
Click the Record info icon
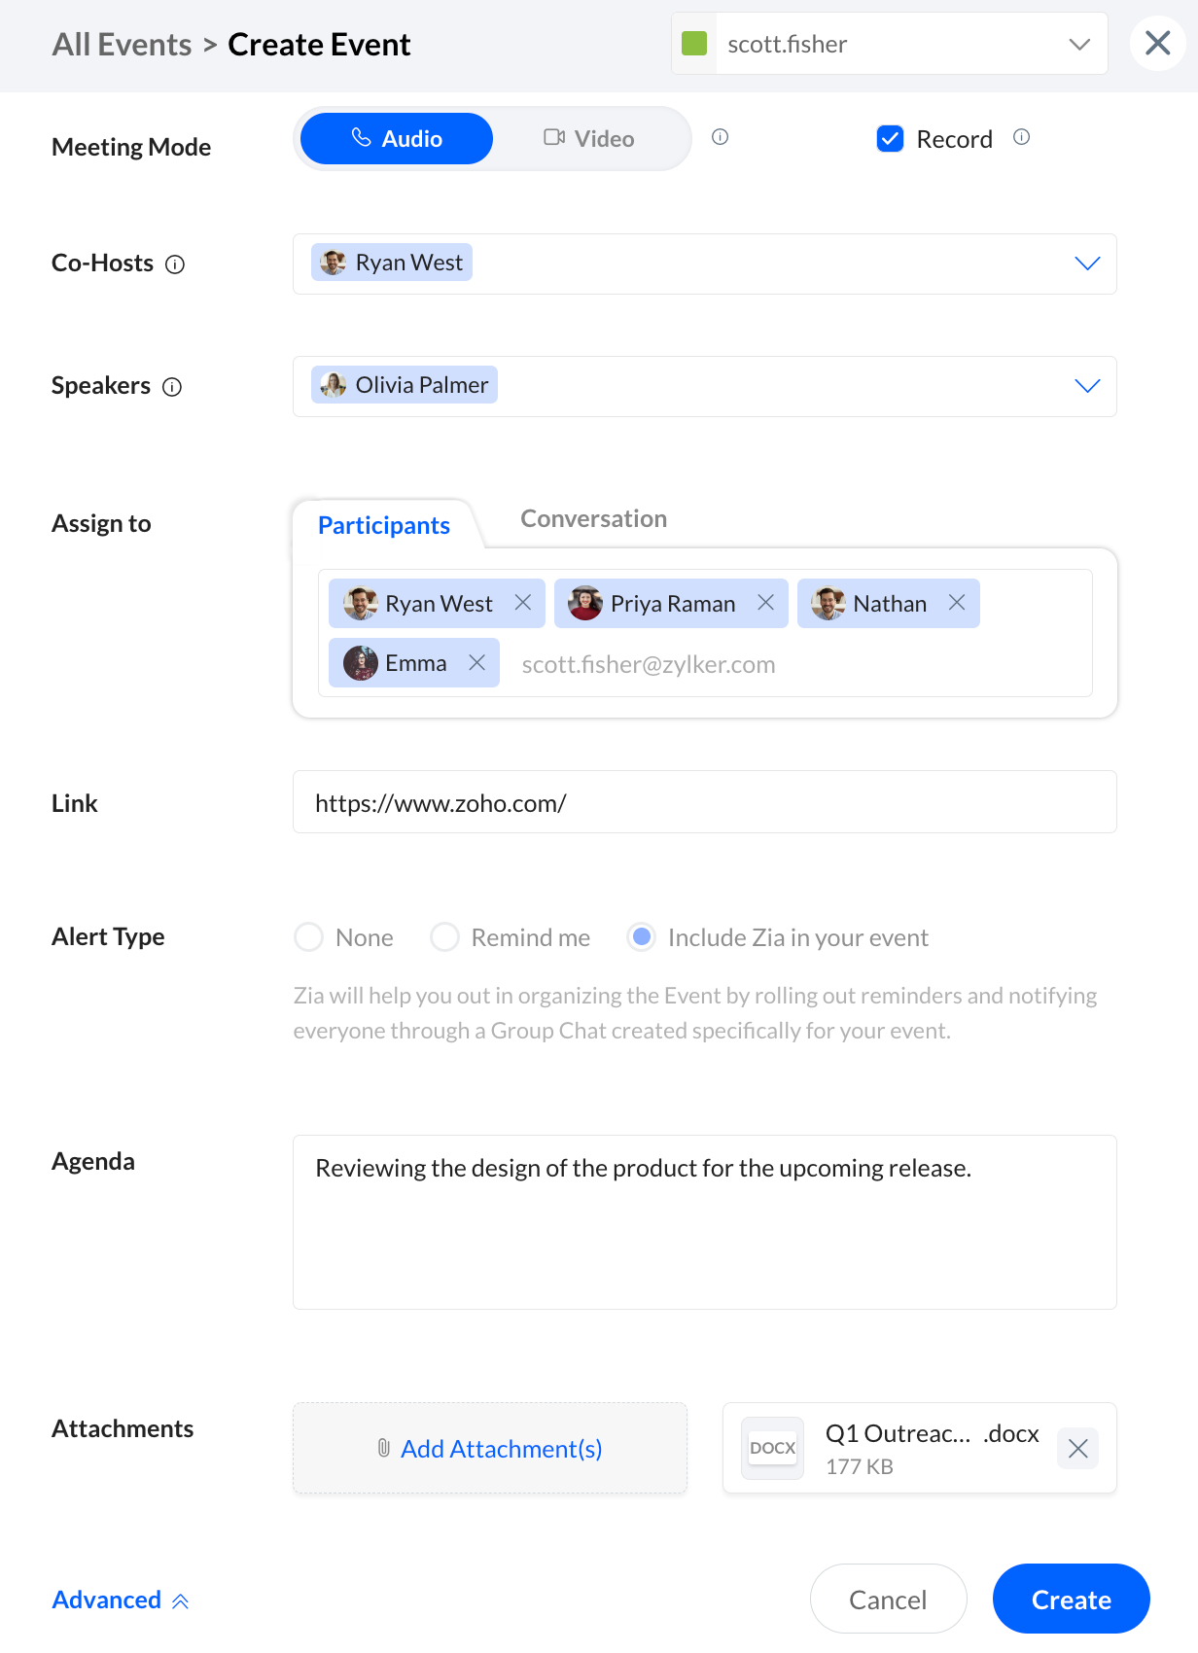click(x=1021, y=137)
